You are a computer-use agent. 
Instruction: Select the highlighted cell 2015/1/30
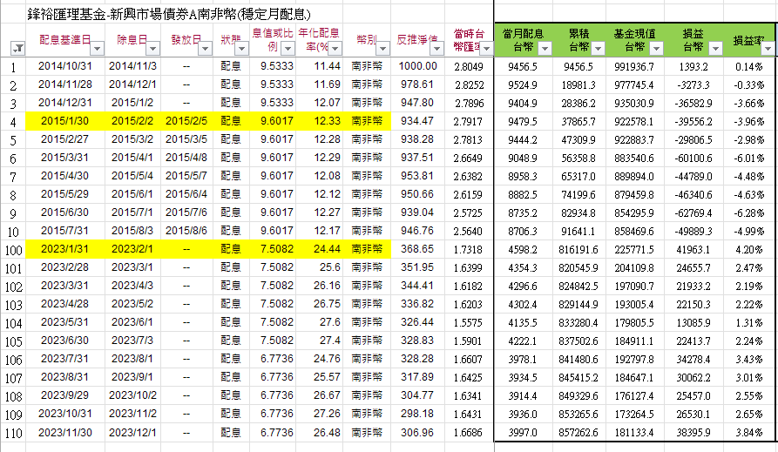pyautogui.click(x=65, y=121)
